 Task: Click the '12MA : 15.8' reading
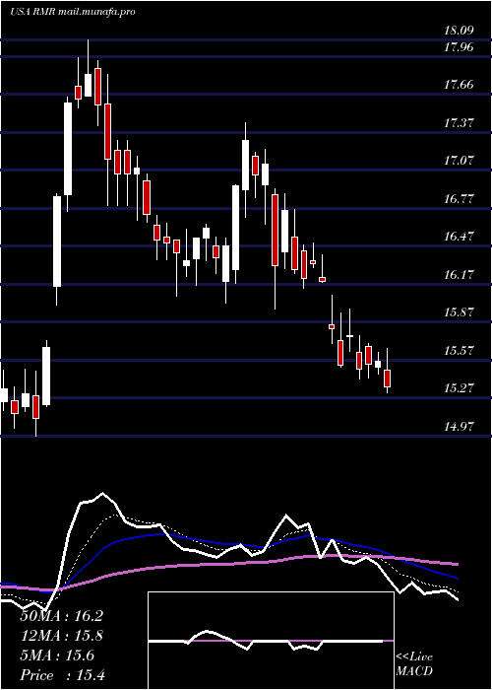point(62,636)
